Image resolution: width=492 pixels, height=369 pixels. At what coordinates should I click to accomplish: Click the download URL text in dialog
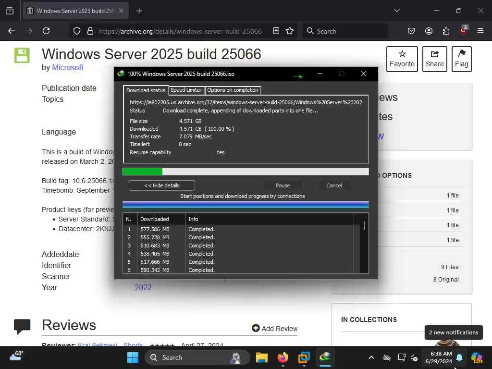pyautogui.click(x=246, y=102)
